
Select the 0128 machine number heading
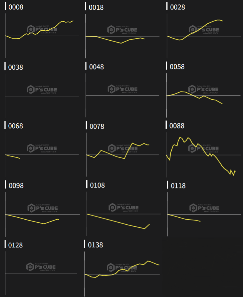click(x=16, y=245)
